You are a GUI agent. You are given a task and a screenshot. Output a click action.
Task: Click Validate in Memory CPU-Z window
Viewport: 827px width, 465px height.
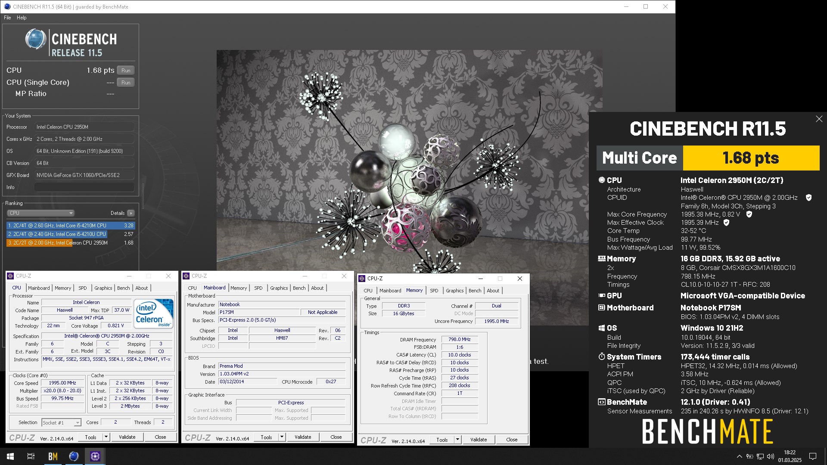(x=479, y=440)
